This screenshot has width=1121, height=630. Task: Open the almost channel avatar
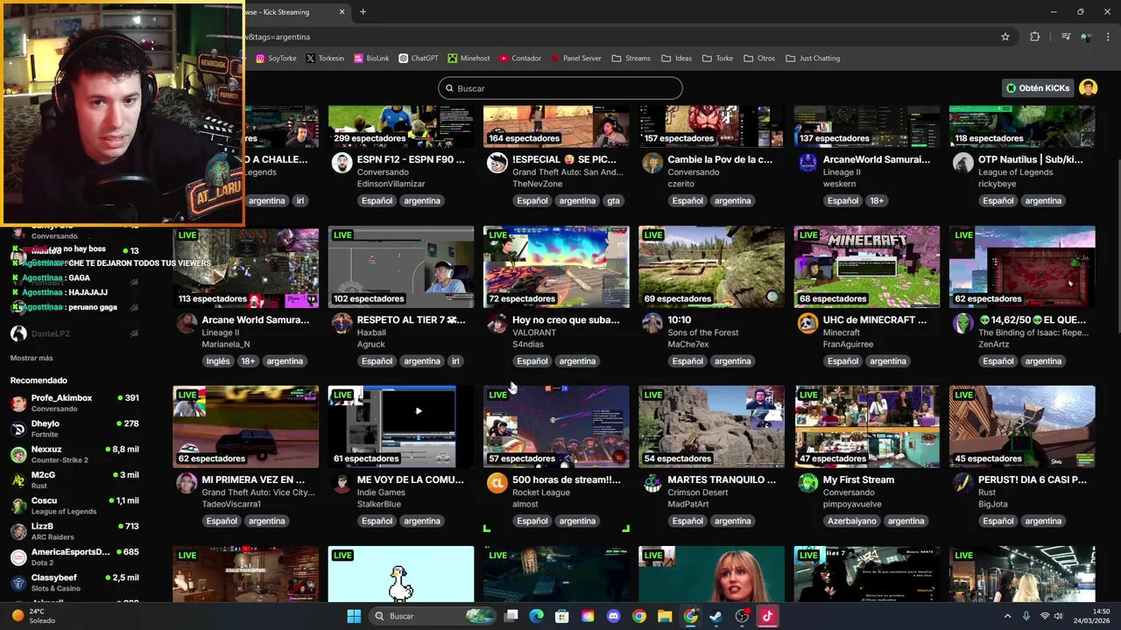click(x=497, y=483)
